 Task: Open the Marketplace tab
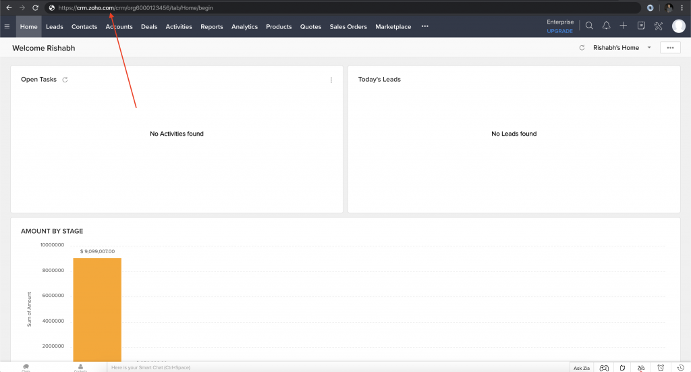(393, 26)
